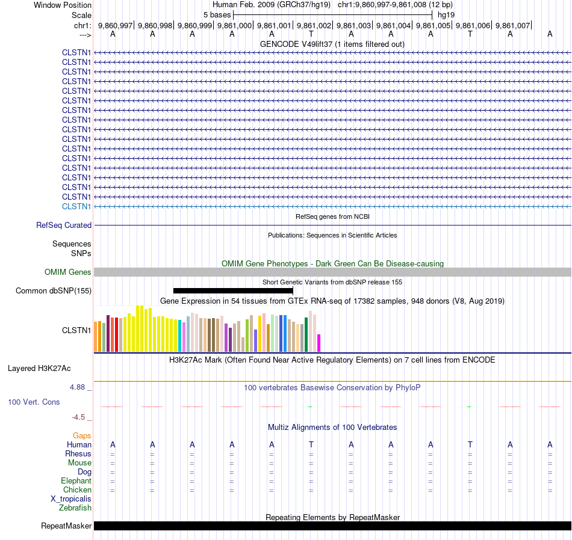Click the 9,861,000 ruler coordinate

tap(235, 25)
